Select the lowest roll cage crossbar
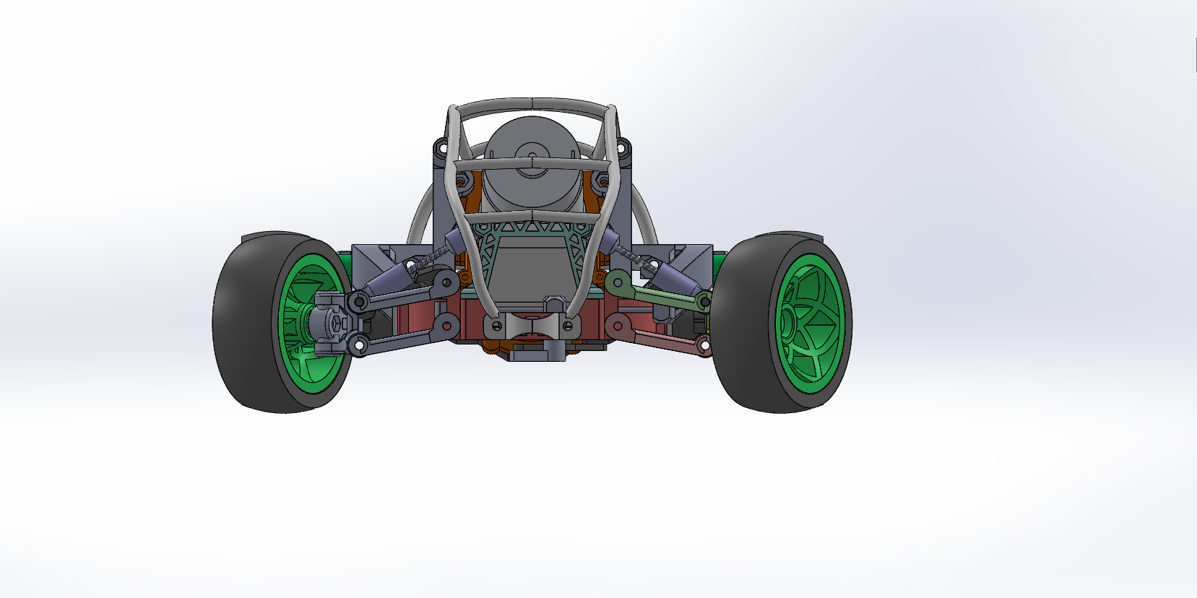1197x598 pixels. [x=532, y=215]
